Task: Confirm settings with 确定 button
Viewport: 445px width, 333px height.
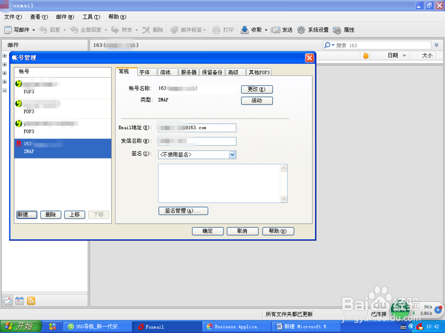Action: click(207, 231)
